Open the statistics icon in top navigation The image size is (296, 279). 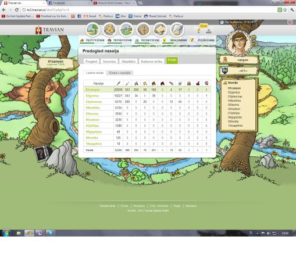143,30
